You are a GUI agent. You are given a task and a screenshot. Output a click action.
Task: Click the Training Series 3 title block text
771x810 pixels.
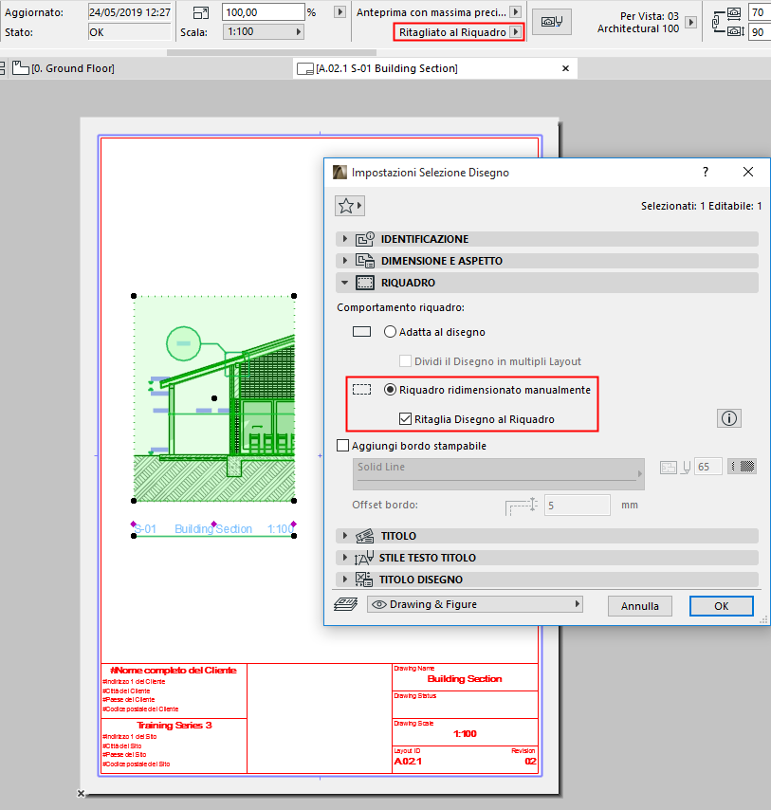coord(174,726)
